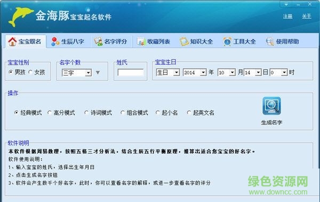This screenshot has width=320, height=202.
Task: Open the hour 0 dropdown
Action: pos(284,72)
